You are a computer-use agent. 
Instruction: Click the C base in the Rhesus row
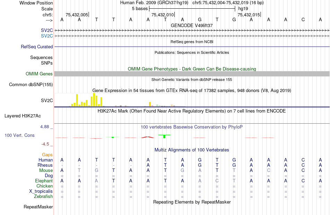tap(303, 165)
